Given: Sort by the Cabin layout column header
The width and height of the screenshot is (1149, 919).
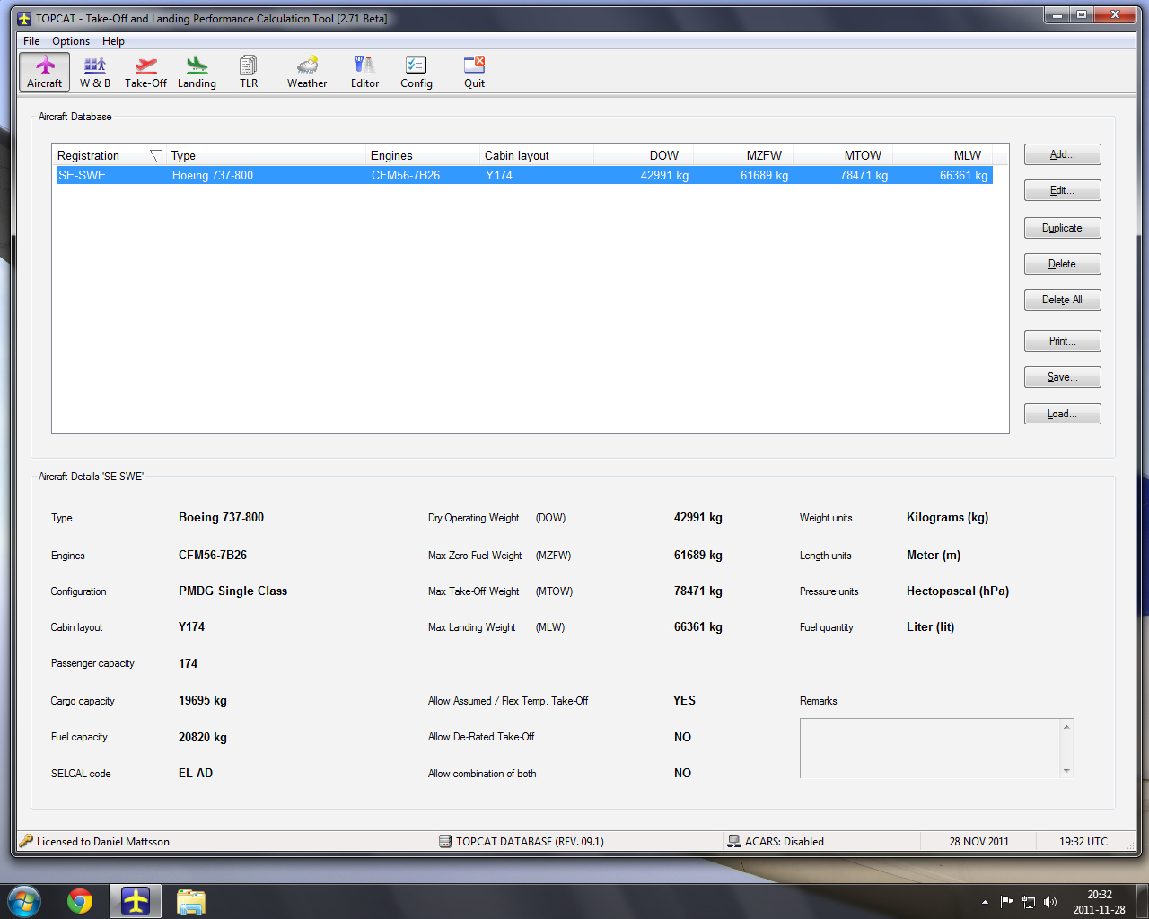Looking at the screenshot, I should (x=537, y=155).
